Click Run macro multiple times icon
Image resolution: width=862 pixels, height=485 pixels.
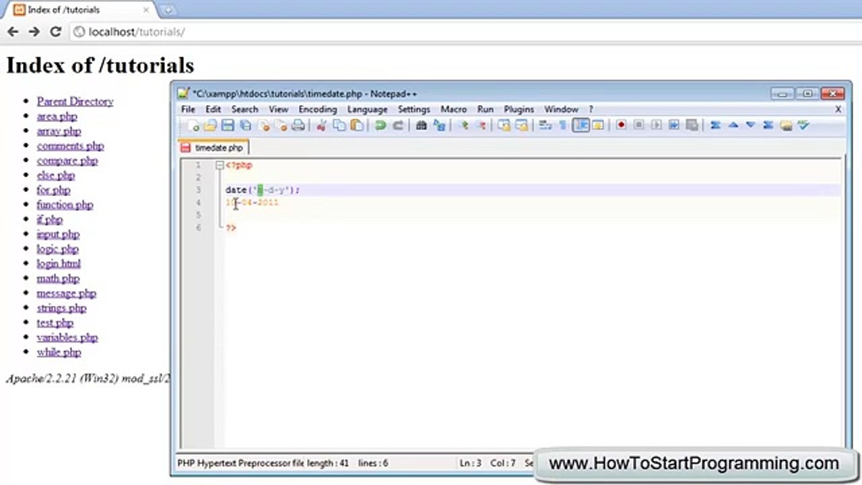pyautogui.click(x=674, y=125)
